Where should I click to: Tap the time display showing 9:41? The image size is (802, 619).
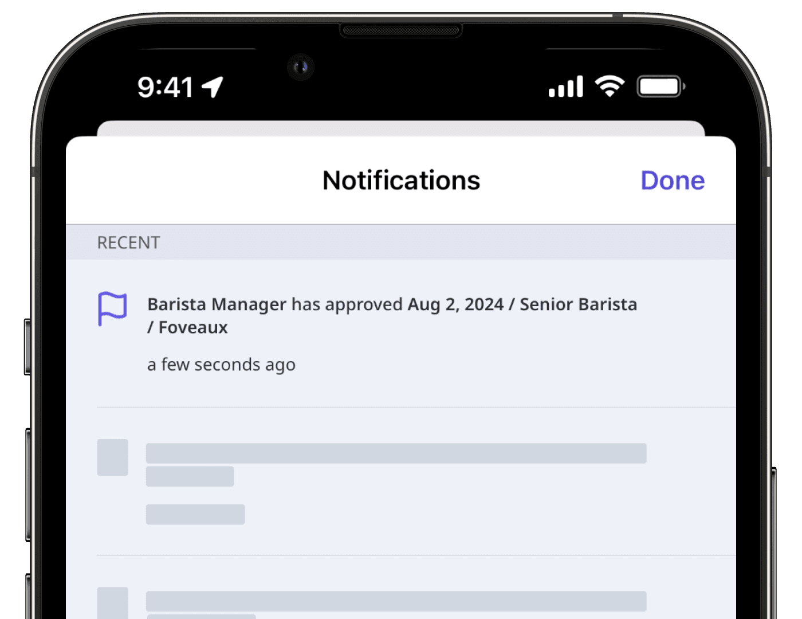point(166,86)
